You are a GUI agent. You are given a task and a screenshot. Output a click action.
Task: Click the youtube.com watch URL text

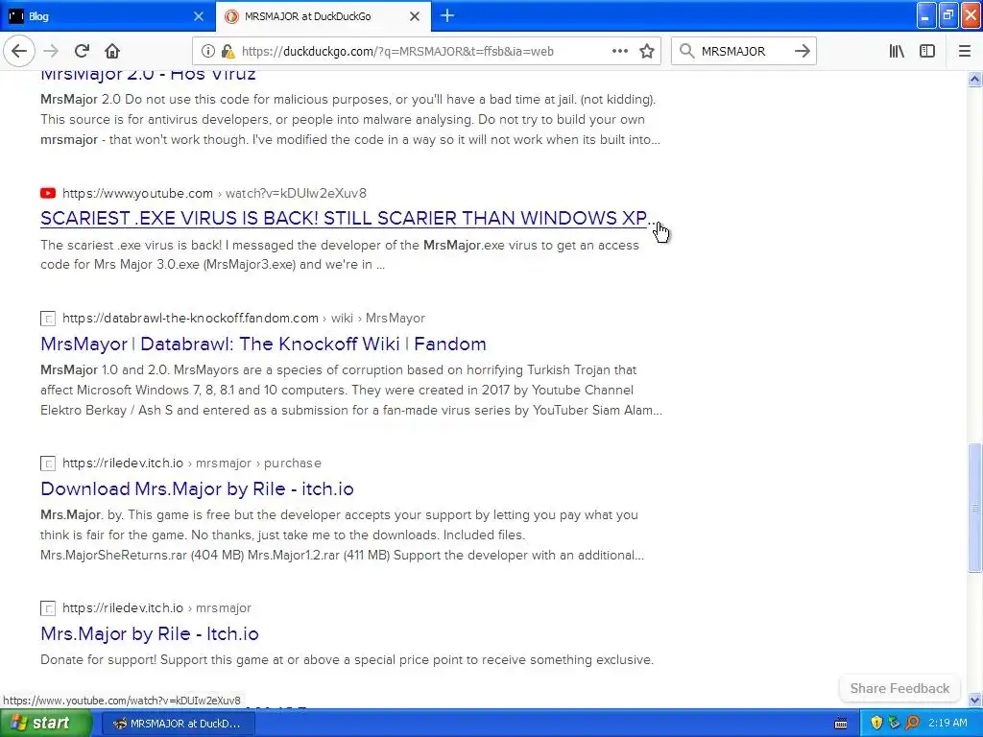pos(214,193)
